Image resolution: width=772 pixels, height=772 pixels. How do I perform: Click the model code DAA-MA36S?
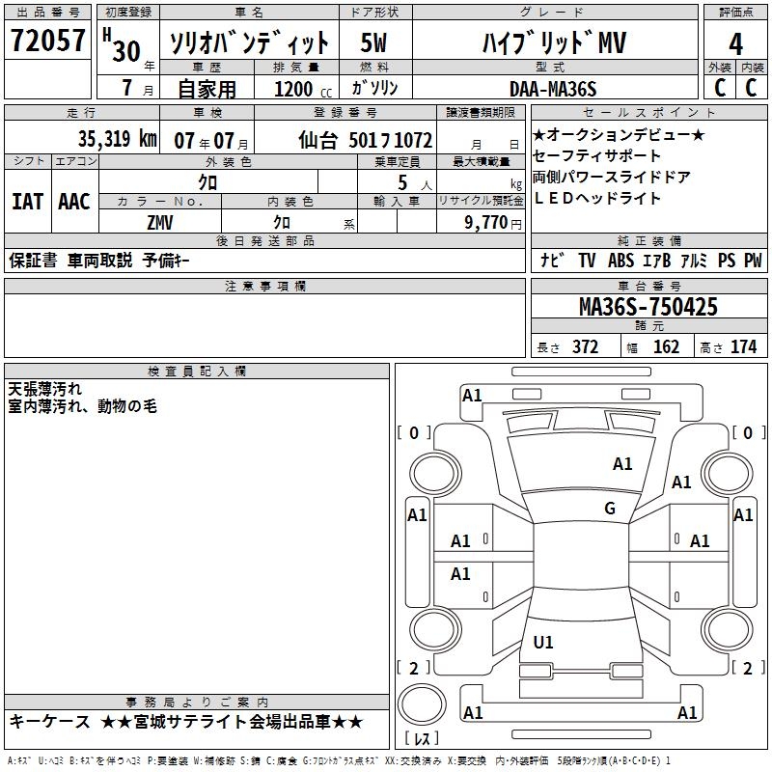coord(553,89)
